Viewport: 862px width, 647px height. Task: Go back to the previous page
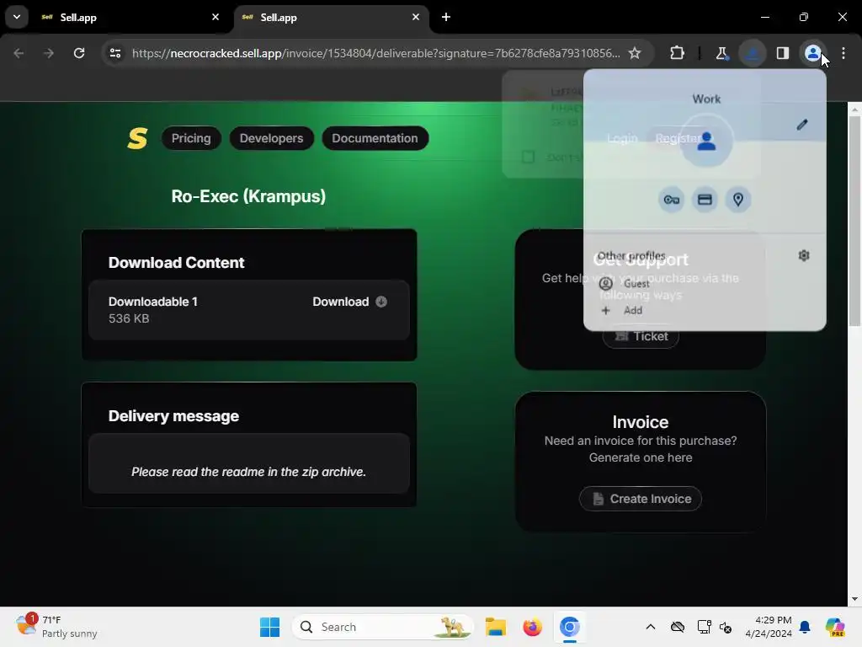click(x=19, y=53)
